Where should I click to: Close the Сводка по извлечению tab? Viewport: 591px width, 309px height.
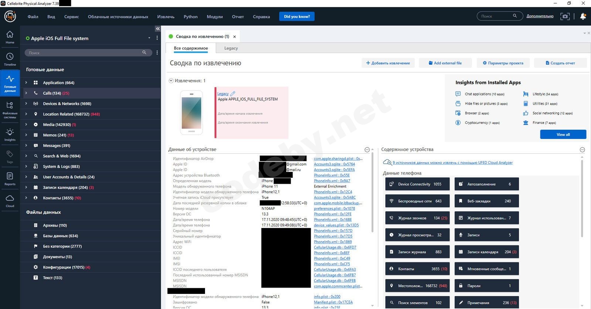(235, 37)
